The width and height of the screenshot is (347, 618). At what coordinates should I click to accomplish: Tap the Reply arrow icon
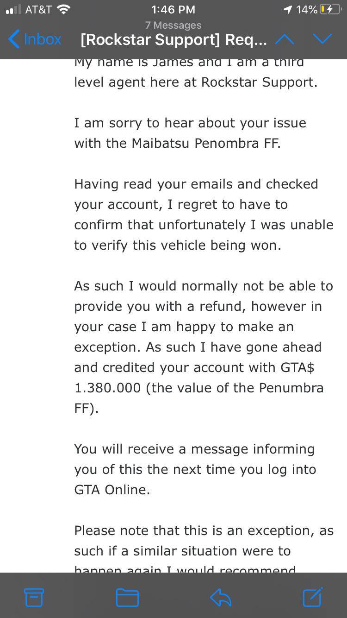point(221,597)
